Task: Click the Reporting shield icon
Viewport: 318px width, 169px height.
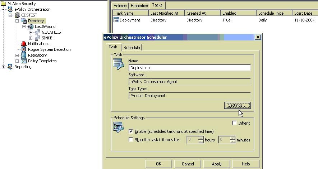Action: click(x=10, y=67)
